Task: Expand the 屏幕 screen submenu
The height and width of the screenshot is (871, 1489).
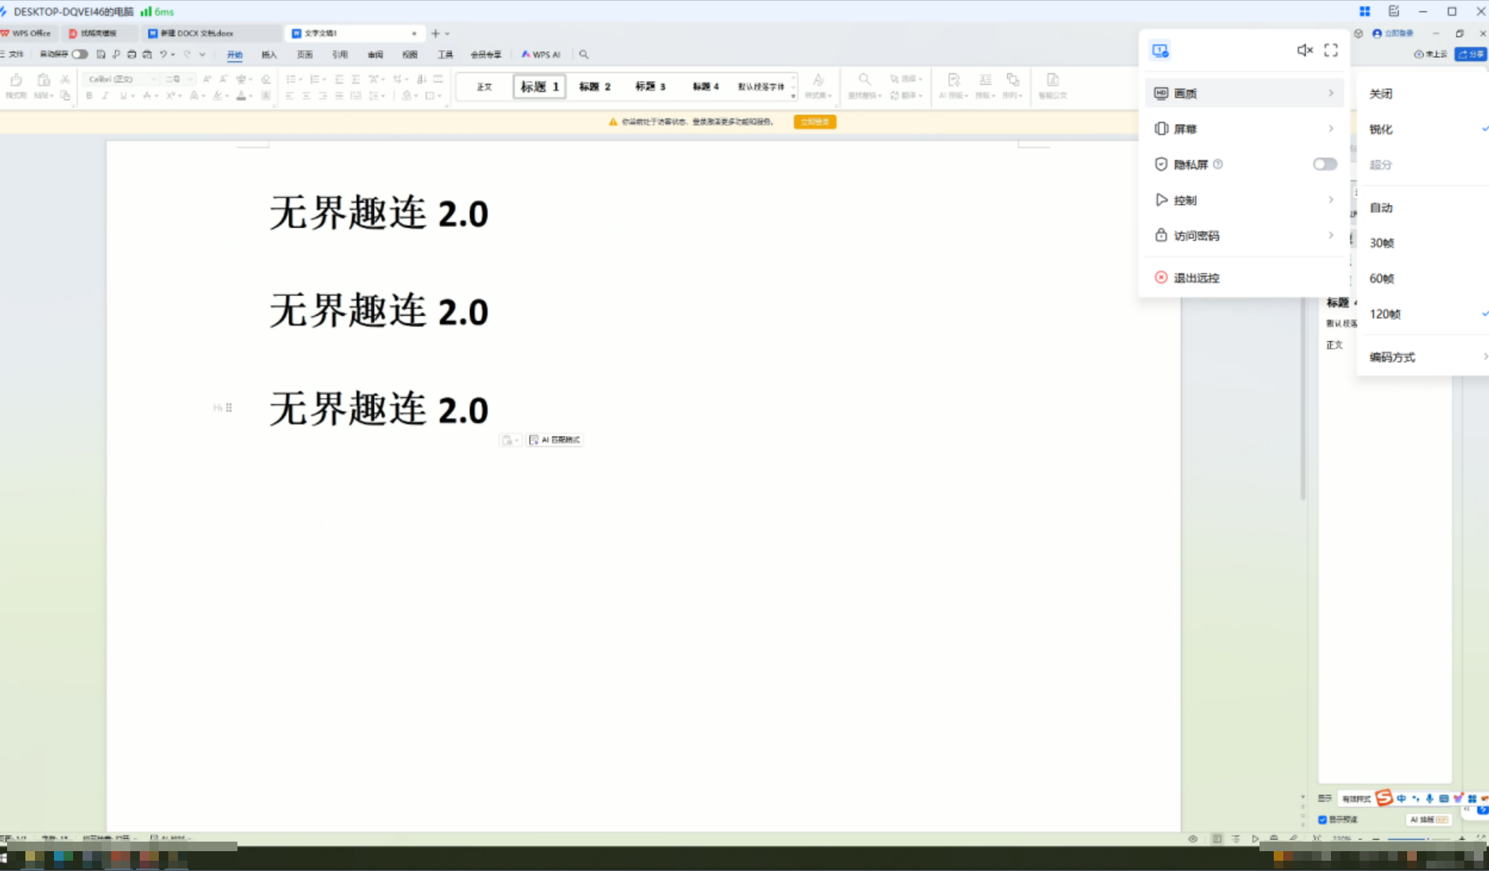Action: (1244, 129)
